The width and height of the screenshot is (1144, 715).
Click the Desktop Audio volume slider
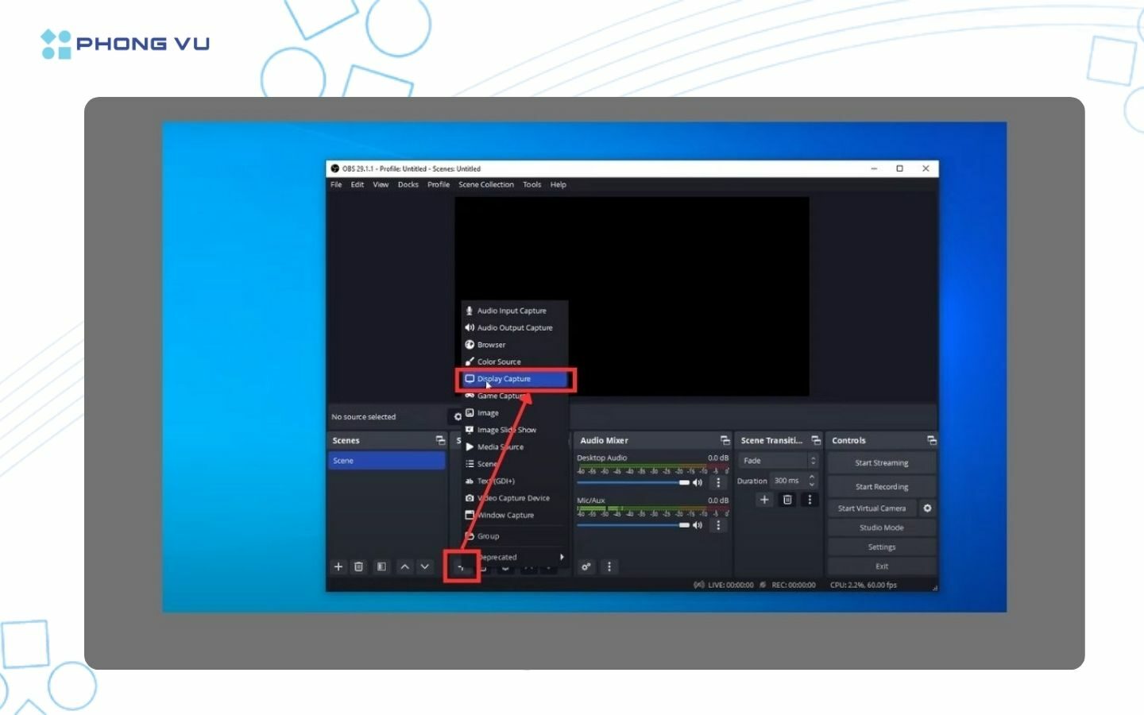click(x=633, y=482)
